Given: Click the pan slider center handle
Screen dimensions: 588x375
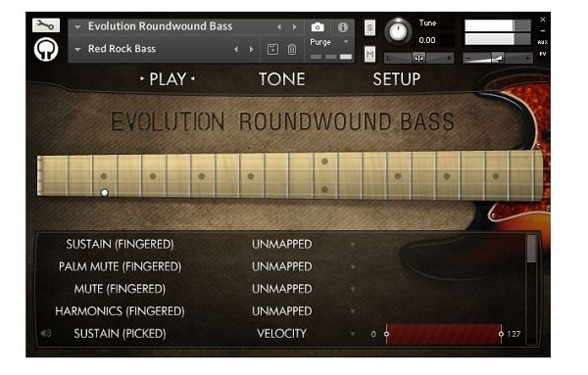Looking at the screenshot, I should click(418, 58).
